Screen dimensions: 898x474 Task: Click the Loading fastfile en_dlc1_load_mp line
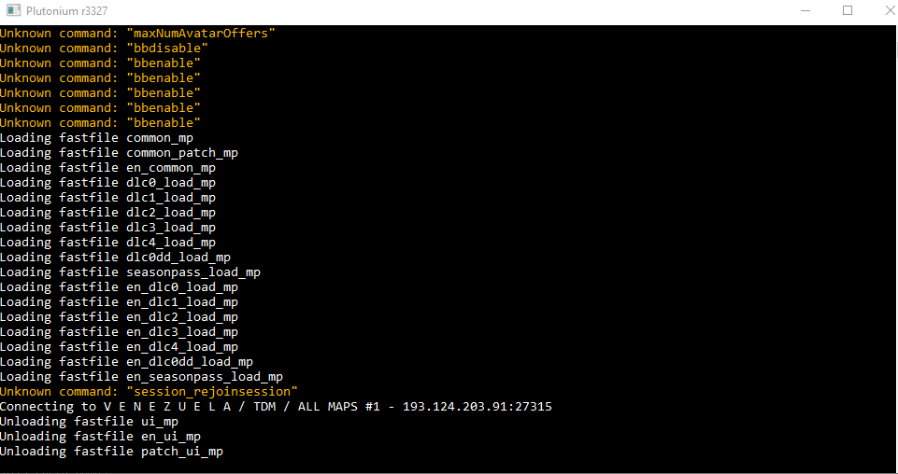tap(119, 302)
